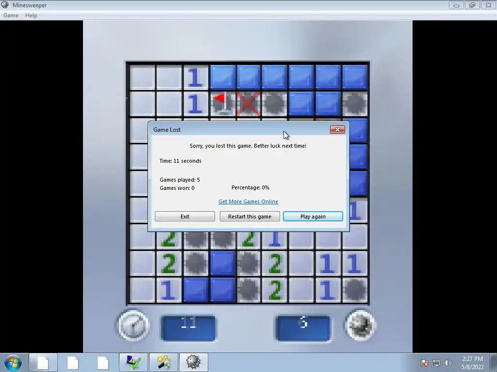Click the 'Sorry, you lost this game' message
The height and width of the screenshot is (372, 497).
point(248,146)
